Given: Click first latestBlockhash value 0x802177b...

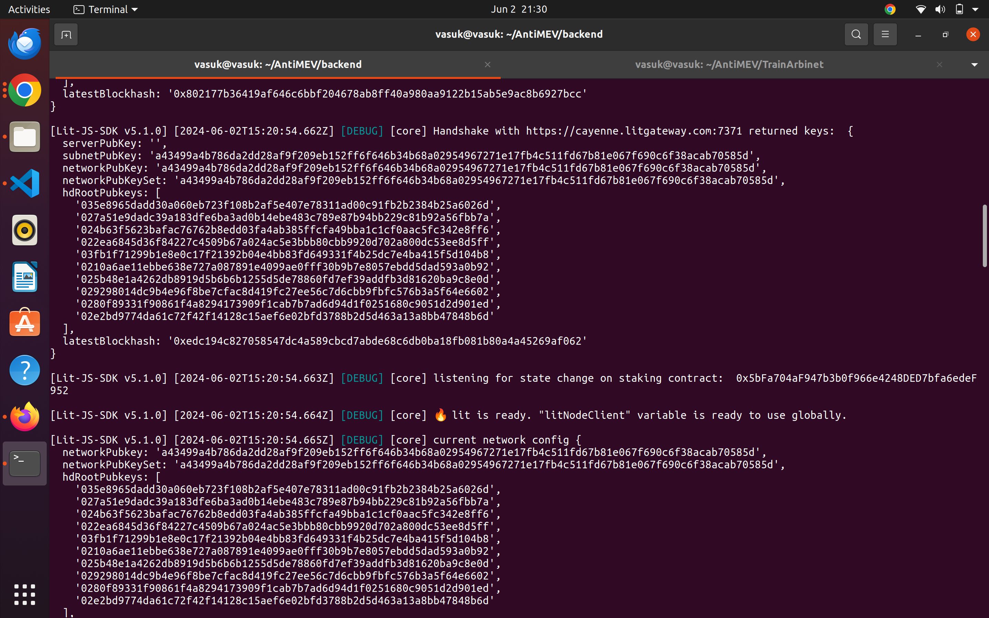Looking at the screenshot, I should point(378,94).
